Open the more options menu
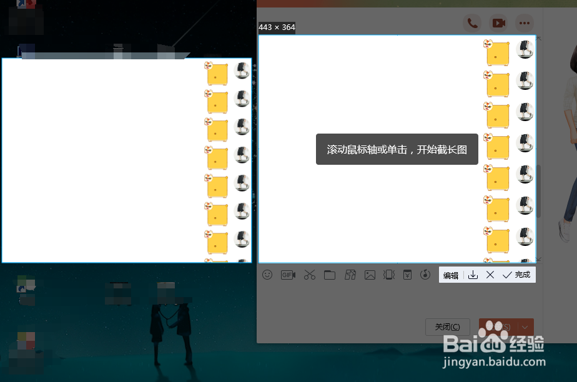 pyautogui.click(x=525, y=23)
